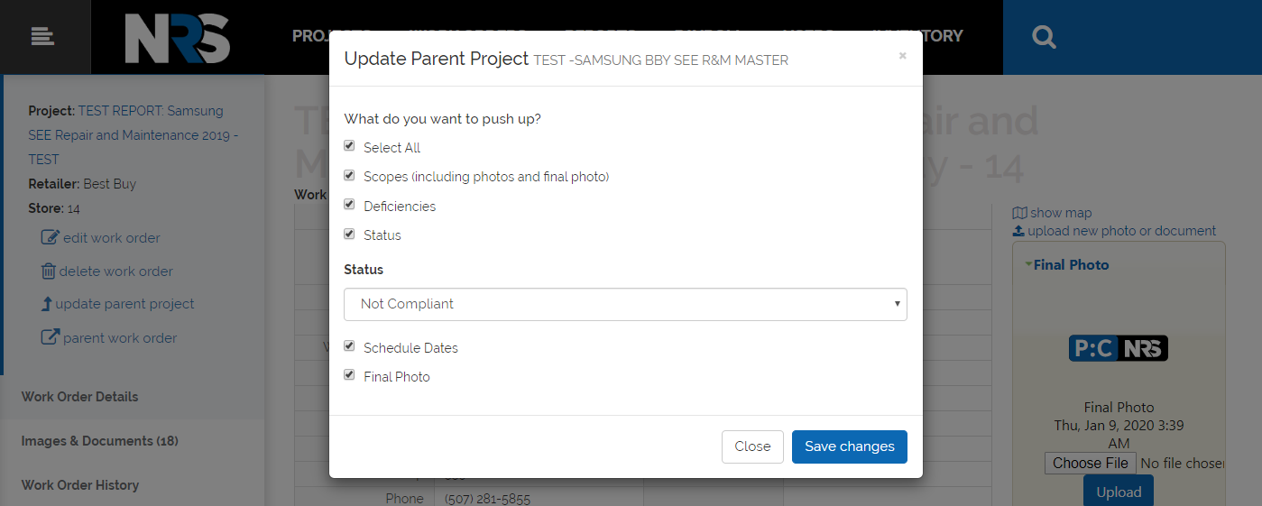Open the Status dropdown showing Not Compliant
1262x506 pixels.
tap(625, 304)
